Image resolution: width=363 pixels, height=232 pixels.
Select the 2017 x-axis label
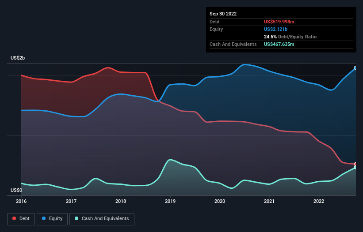point(71,201)
